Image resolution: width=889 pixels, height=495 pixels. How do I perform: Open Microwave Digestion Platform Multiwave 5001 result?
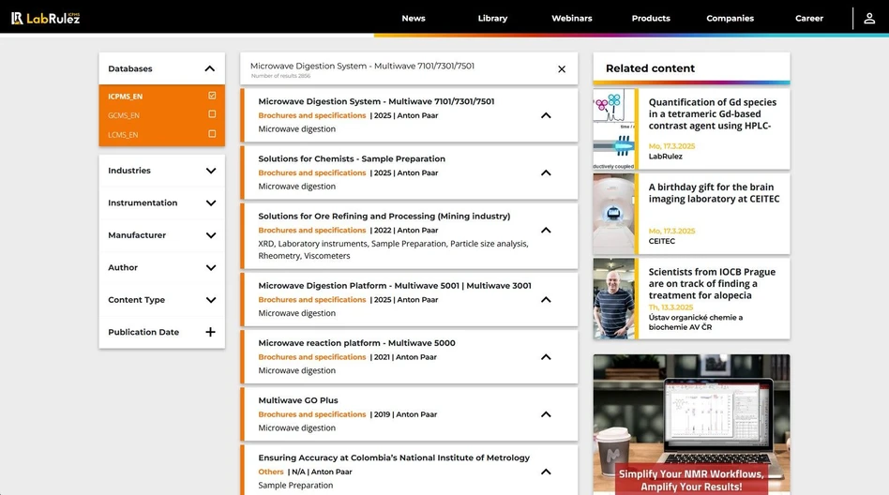[395, 286]
